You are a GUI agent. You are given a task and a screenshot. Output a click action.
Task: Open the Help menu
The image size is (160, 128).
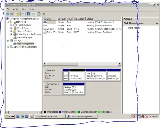point(32,9)
